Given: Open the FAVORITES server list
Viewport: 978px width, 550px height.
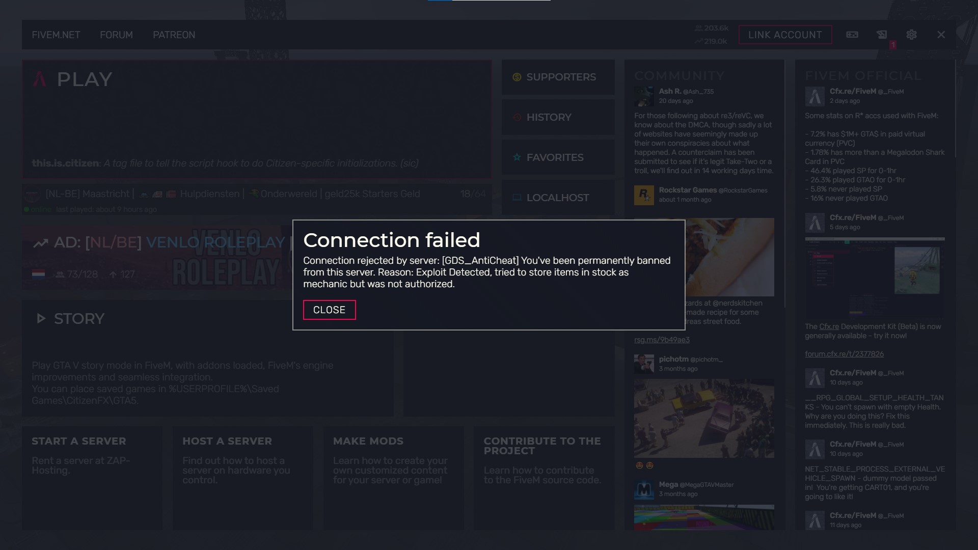Looking at the screenshot, I should click(558, 157).
